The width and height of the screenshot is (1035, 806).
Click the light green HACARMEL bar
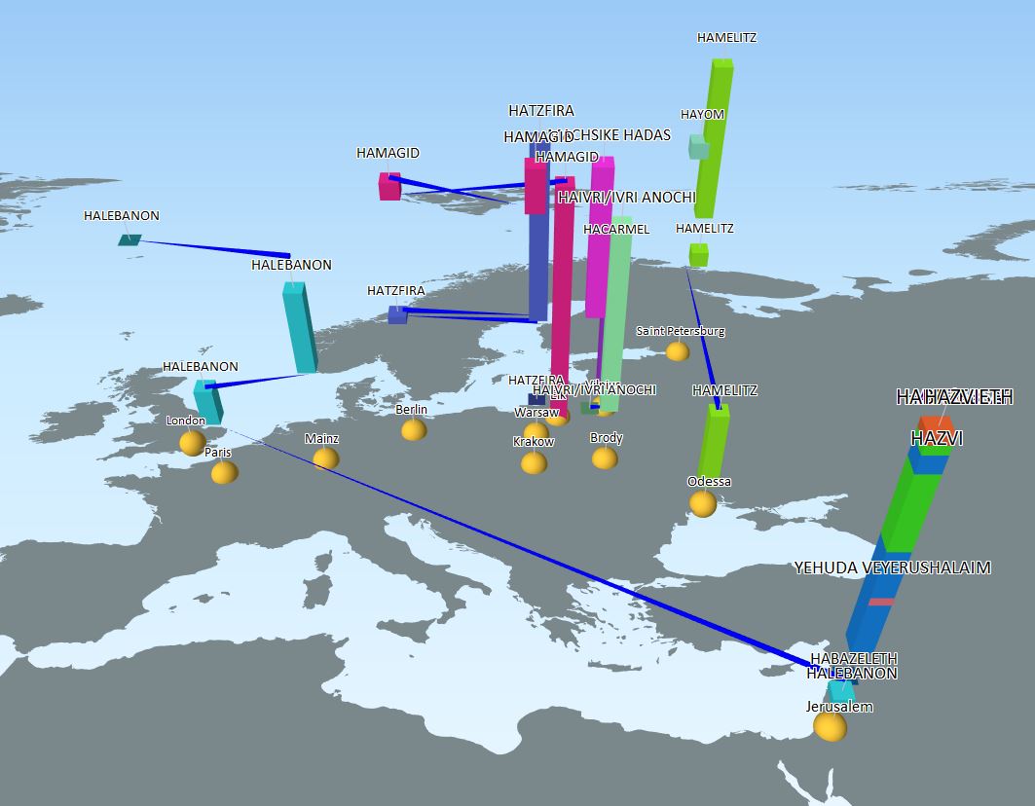pyautogui.click(x=616, y=313)
